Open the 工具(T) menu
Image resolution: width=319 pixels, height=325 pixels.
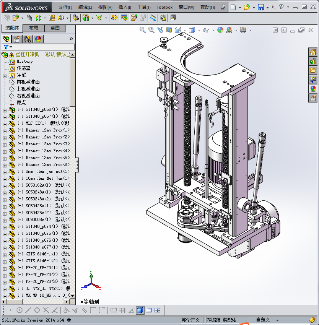click(144, 7)
